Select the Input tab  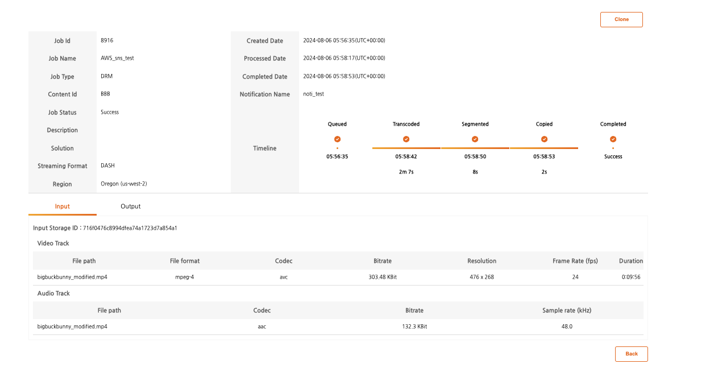[x=63, y=206]
